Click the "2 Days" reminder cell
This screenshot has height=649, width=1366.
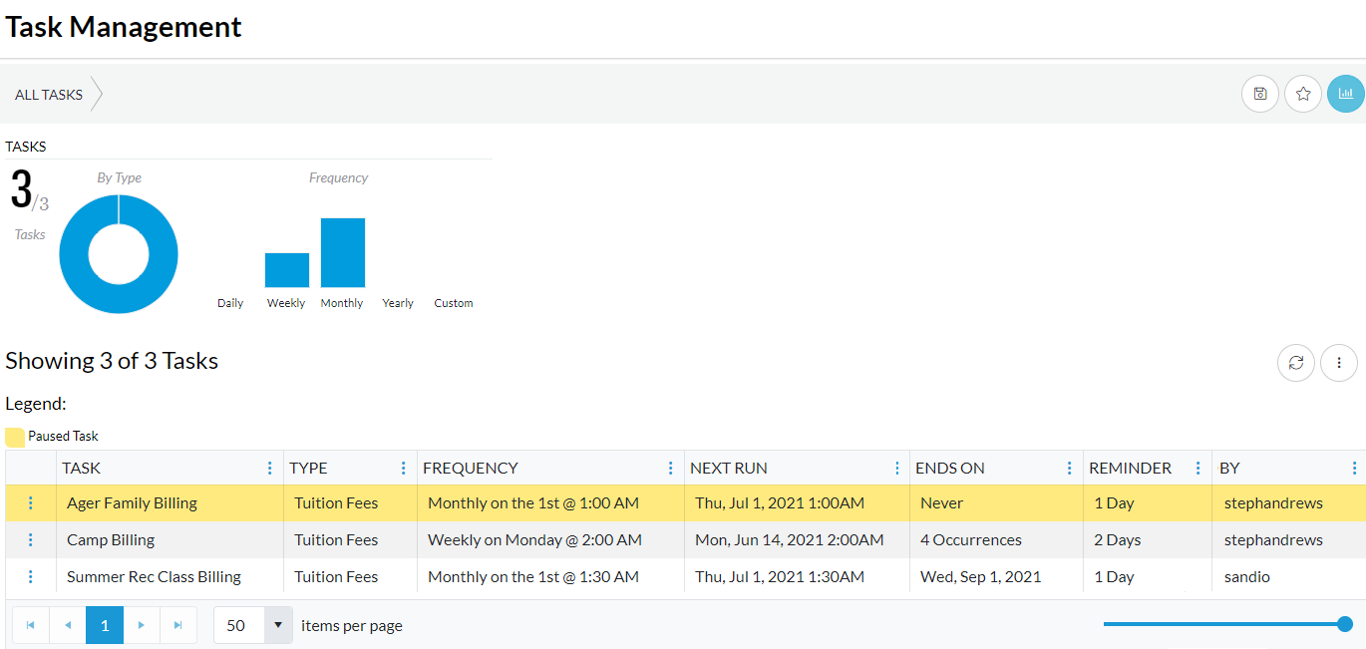pyautogui.click(x=1149, y=540)
